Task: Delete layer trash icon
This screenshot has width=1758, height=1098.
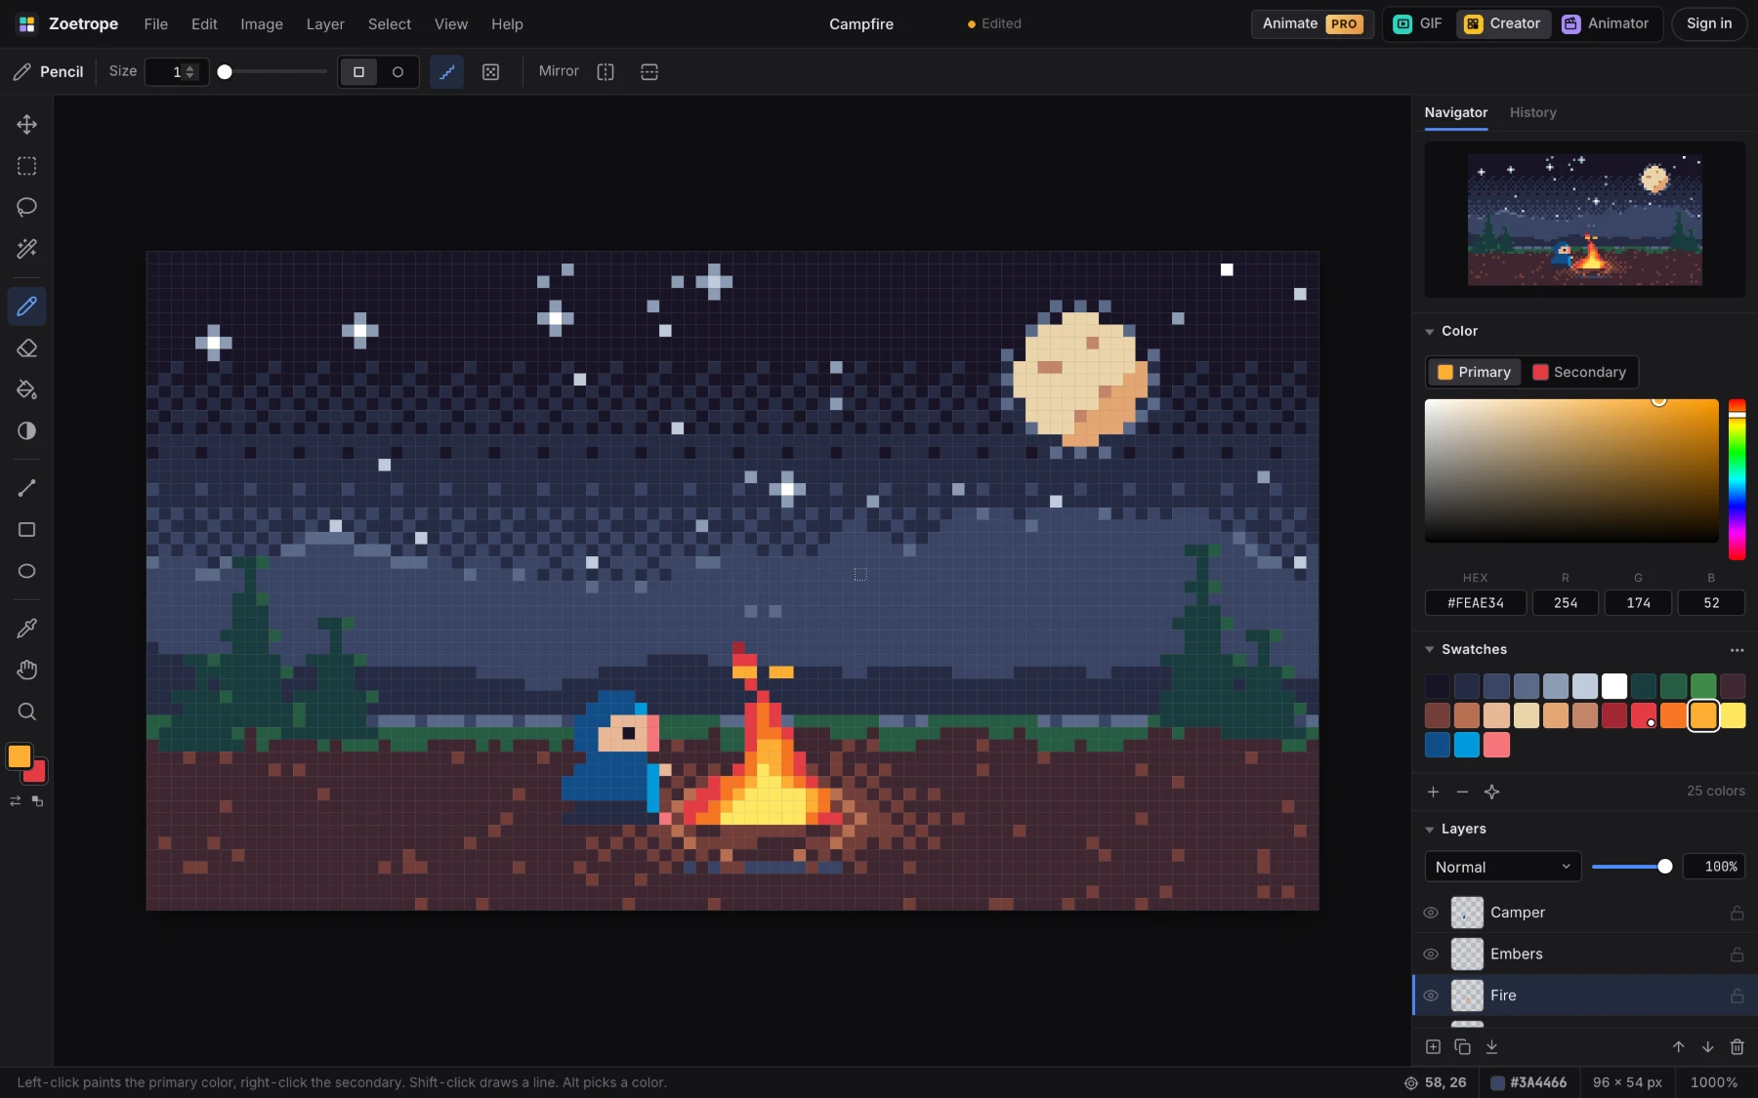Action: coord(1737,1046)
